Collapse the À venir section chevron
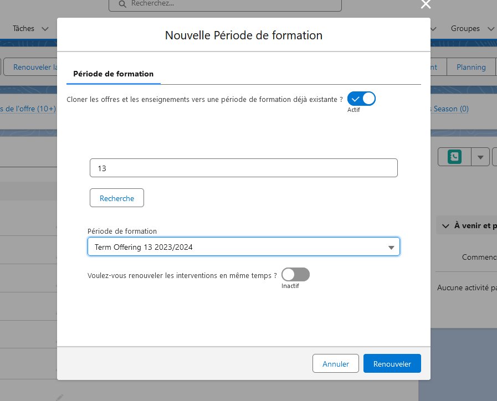This screenshot has width=497, height=401. click(x=445, y=225)
